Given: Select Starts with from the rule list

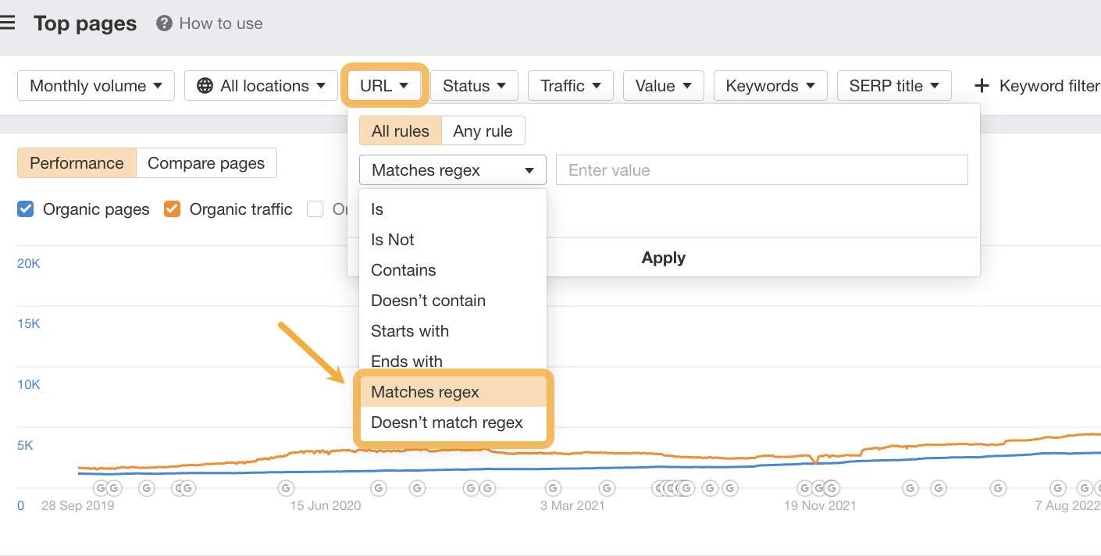Looking at the screenshot, I should click(410, 331).
